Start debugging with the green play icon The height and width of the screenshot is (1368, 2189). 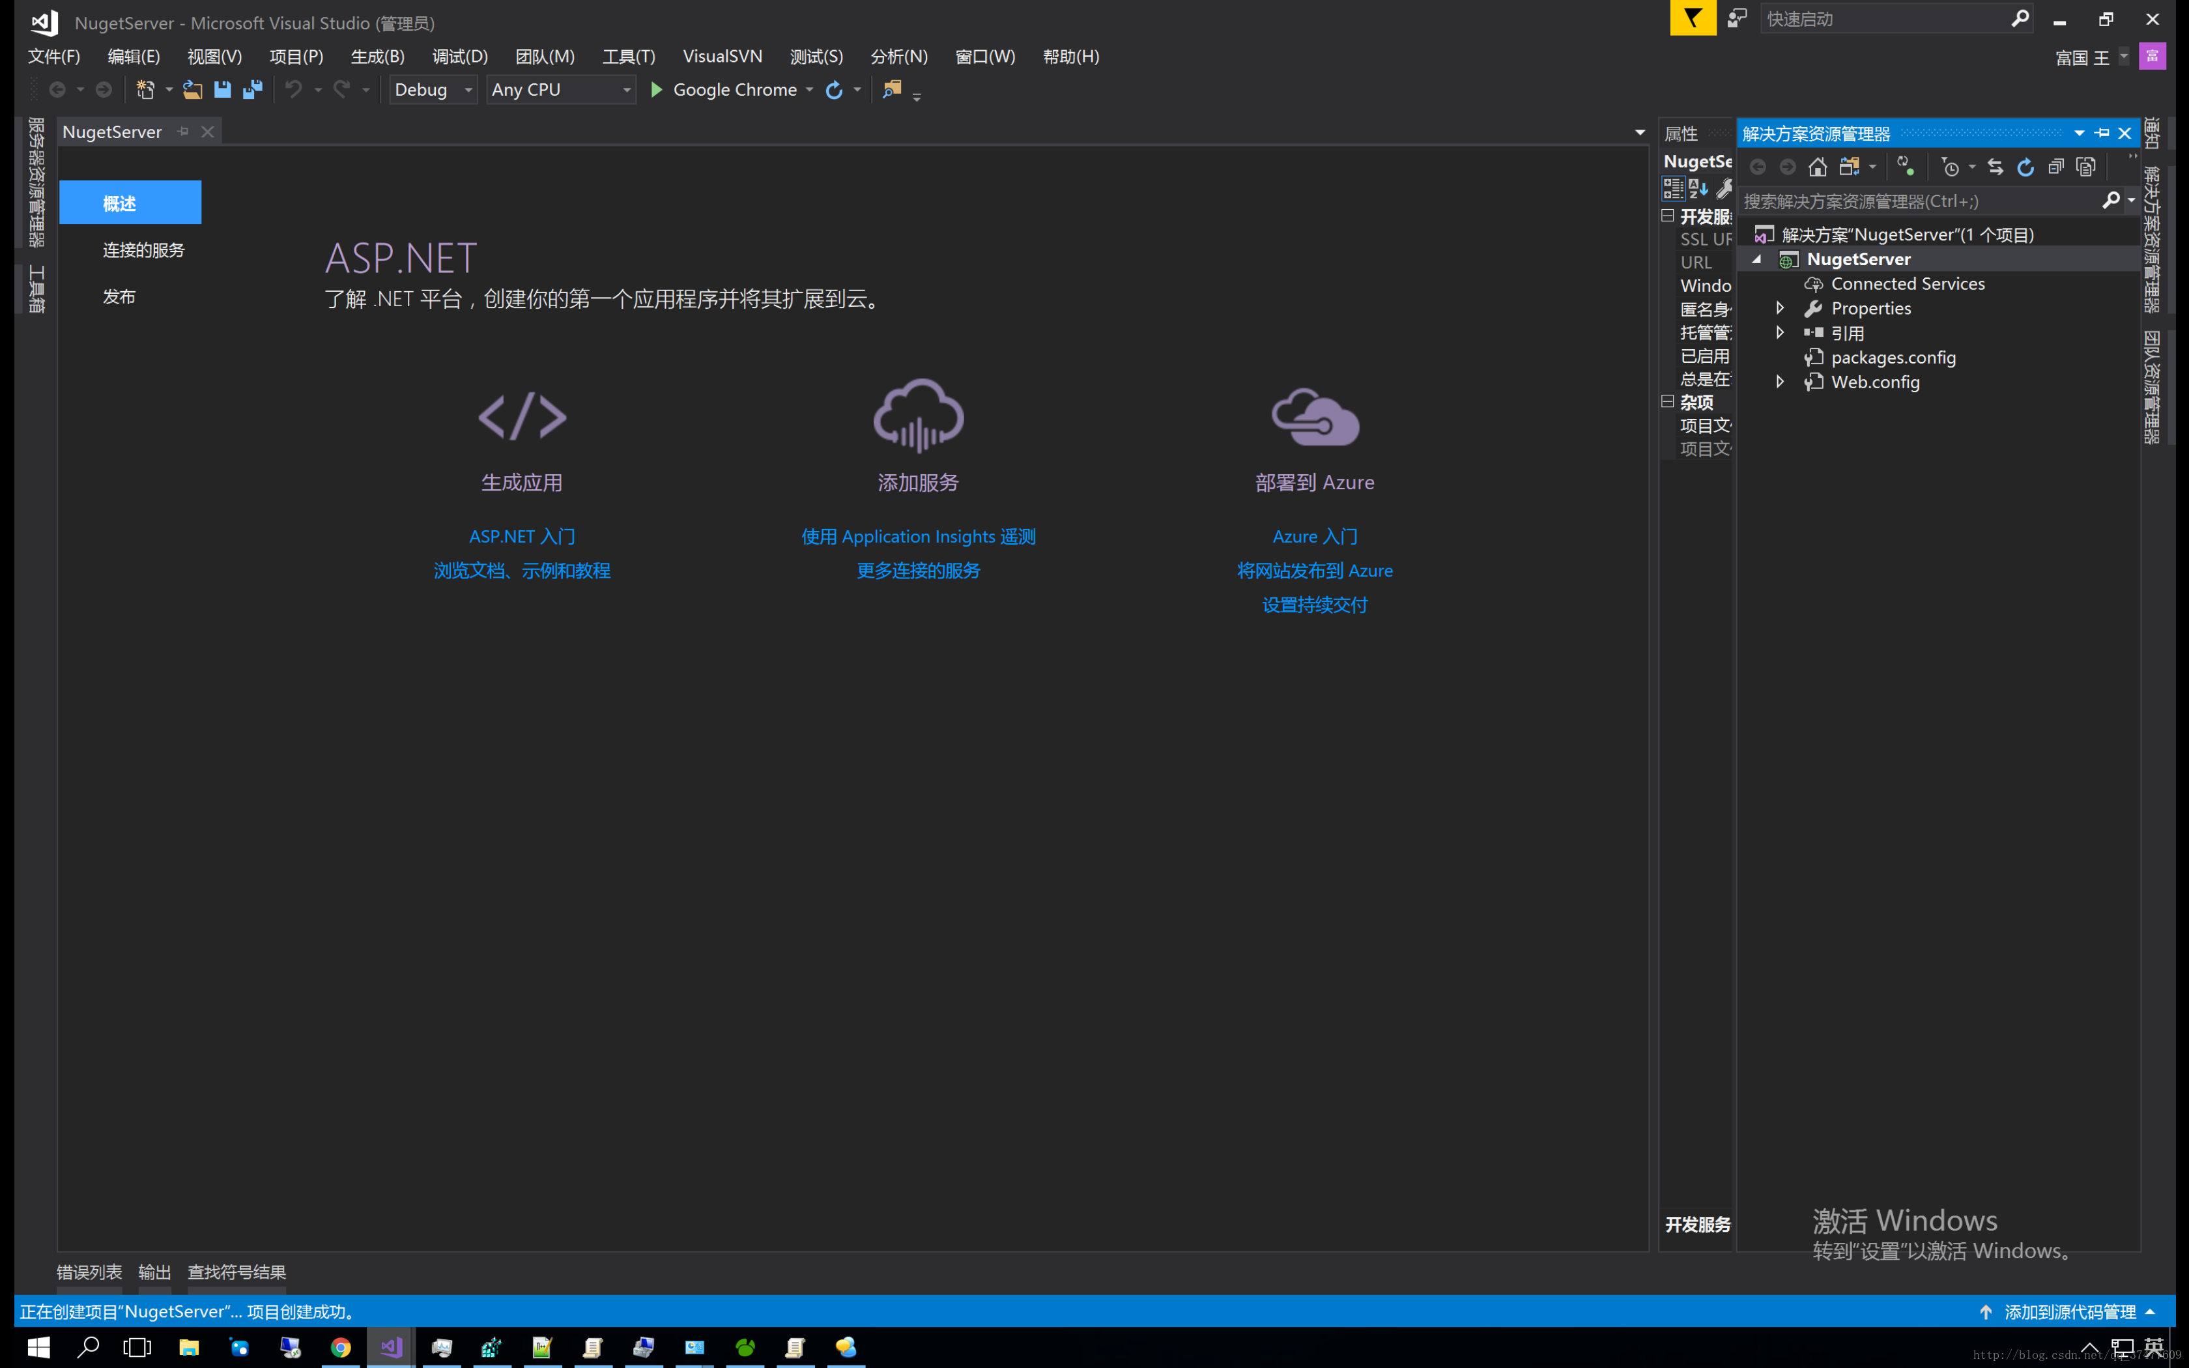point(657,90)
